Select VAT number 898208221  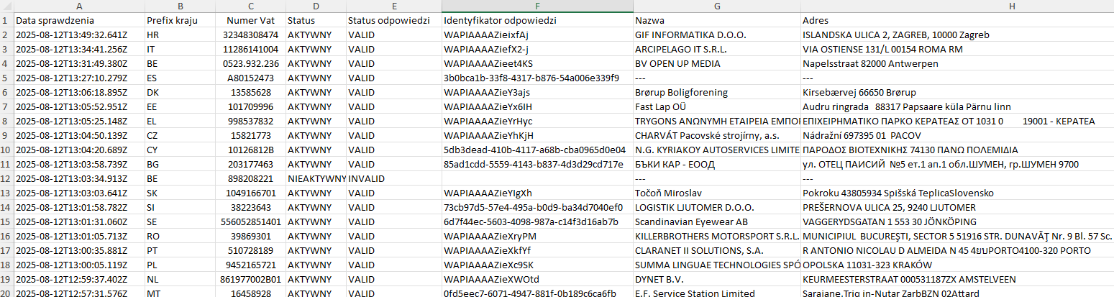250,178
